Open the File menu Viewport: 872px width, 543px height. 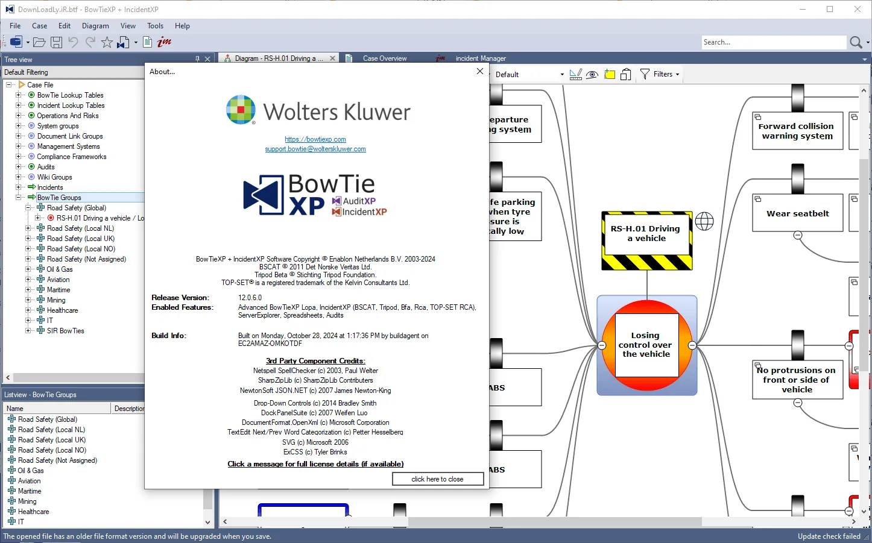[15, 26]
